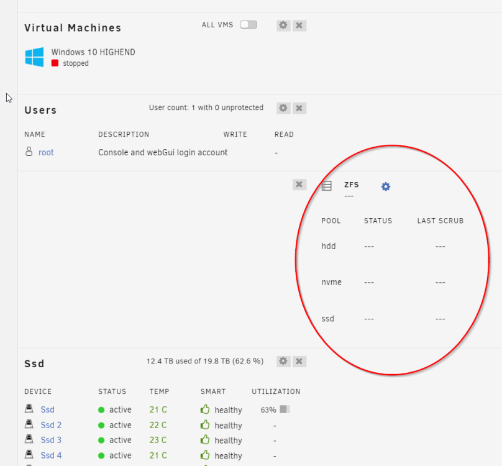Click the red stopped status square
The image size is (502, 466).
(x=55, y=63)
